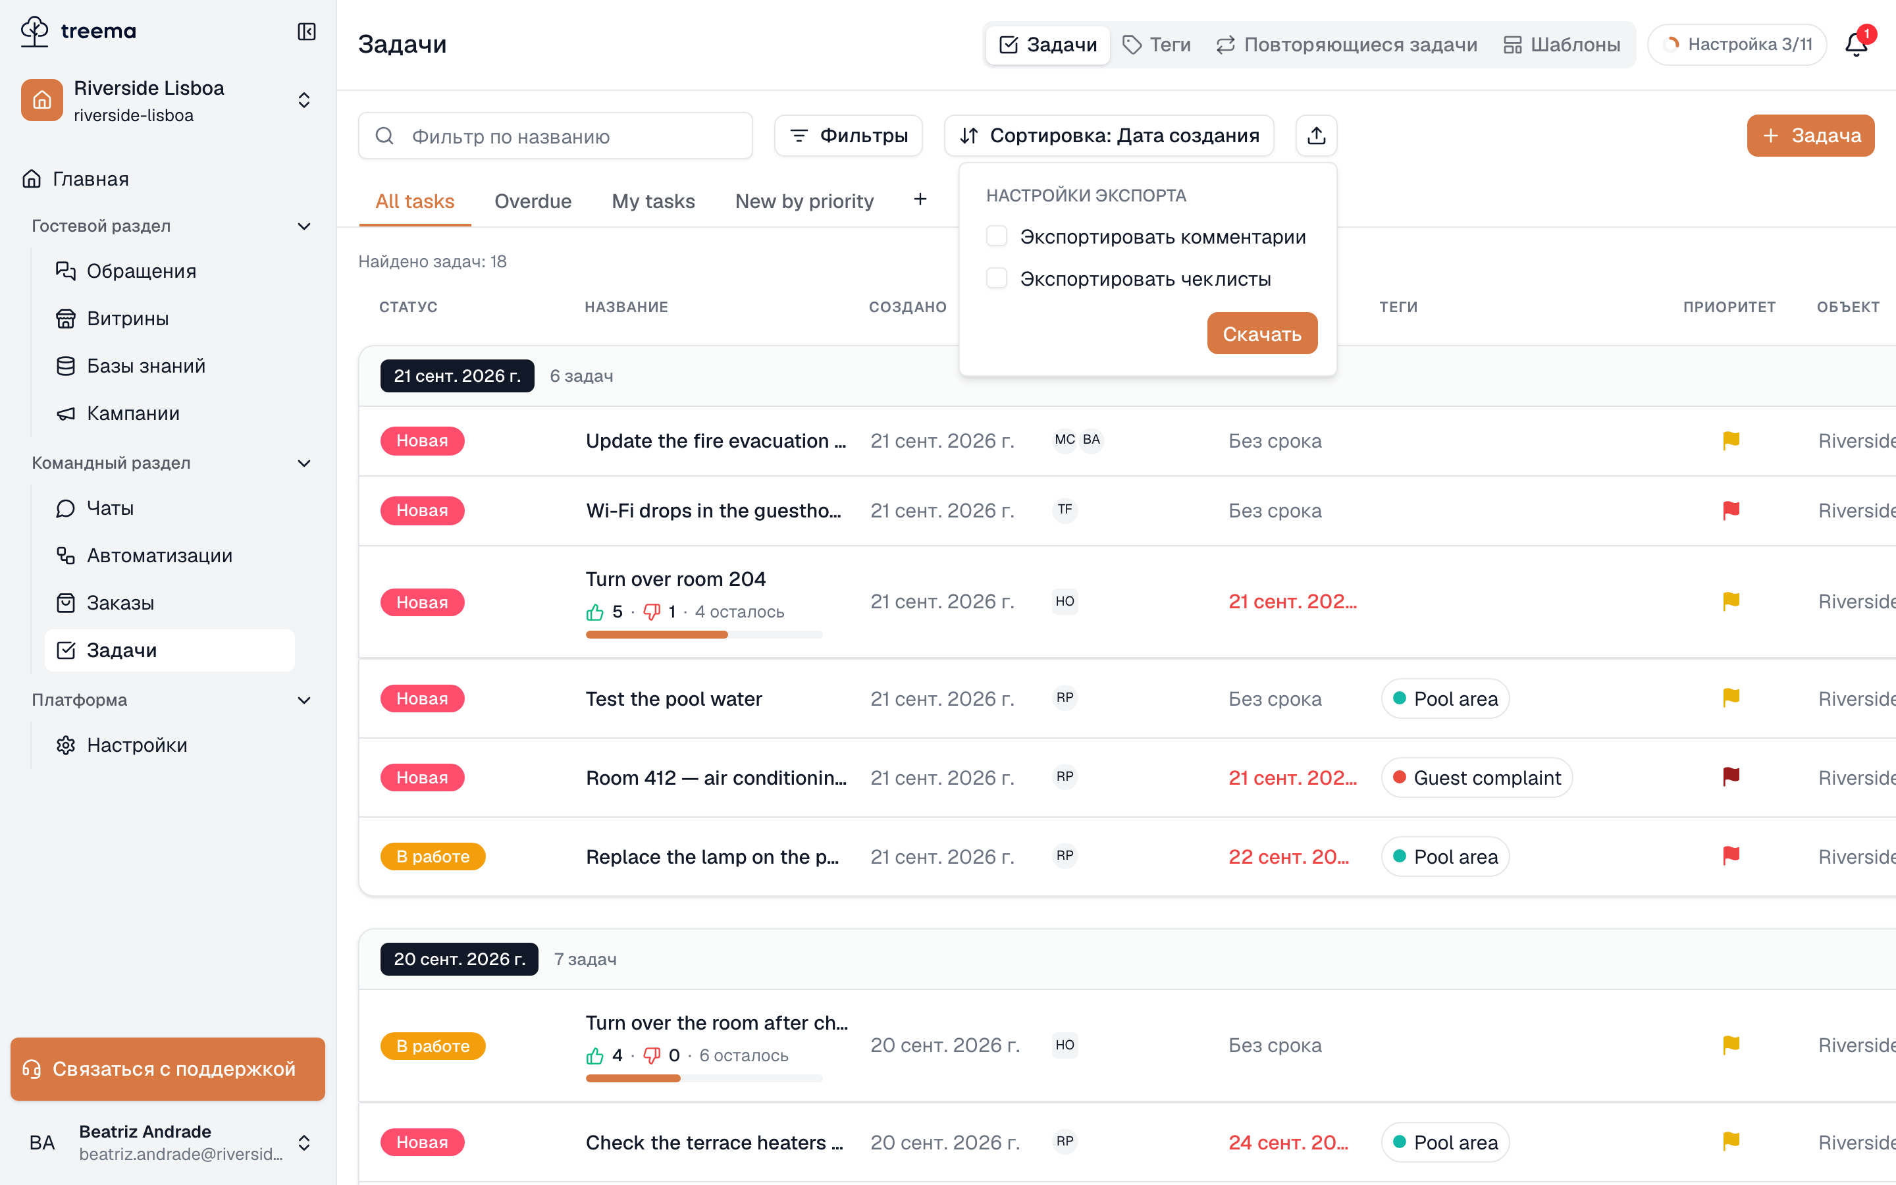Click progress bar of Turn over room 204
The height and width of the screenshot is (1185, 1896).
click(x=704, y=635)
